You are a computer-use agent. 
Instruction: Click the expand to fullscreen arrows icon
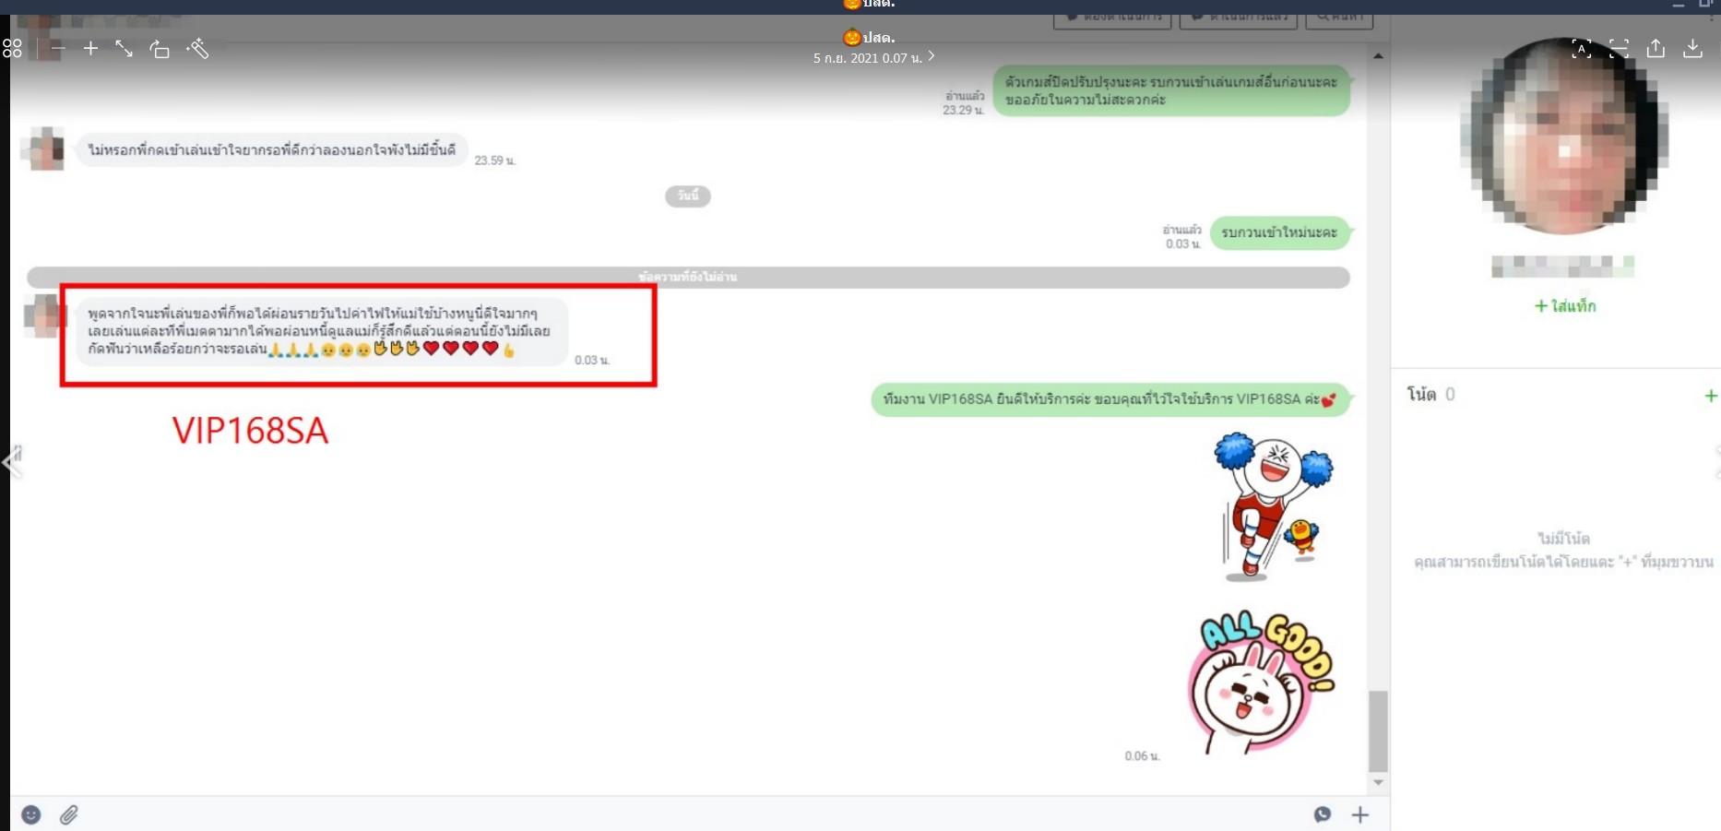tap(124, 49)
